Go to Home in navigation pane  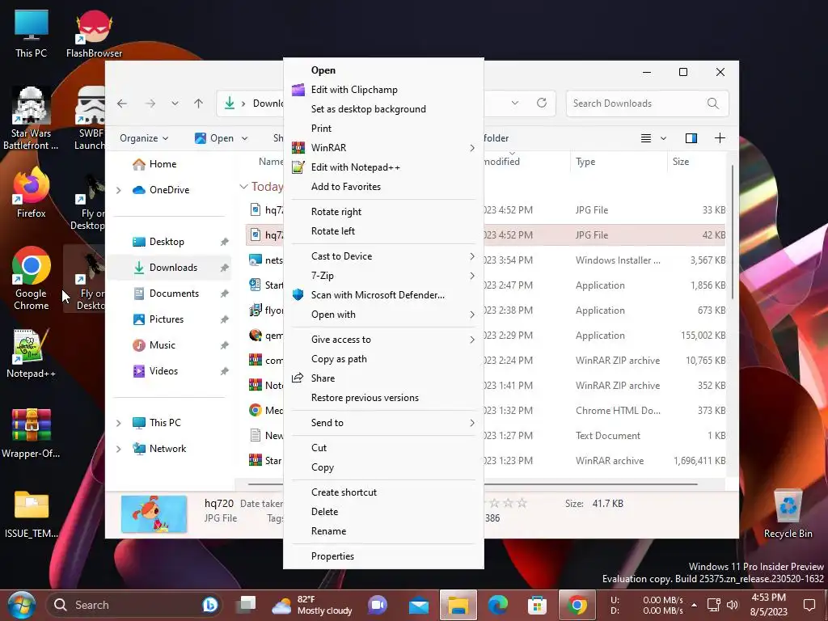163,164
